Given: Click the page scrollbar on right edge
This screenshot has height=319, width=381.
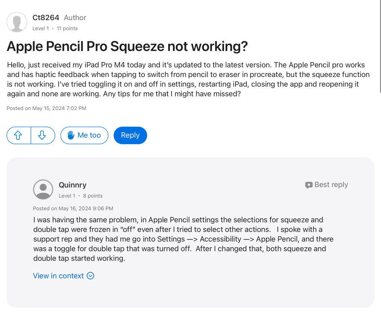Looking at the screenshot, I should point(380,48).
